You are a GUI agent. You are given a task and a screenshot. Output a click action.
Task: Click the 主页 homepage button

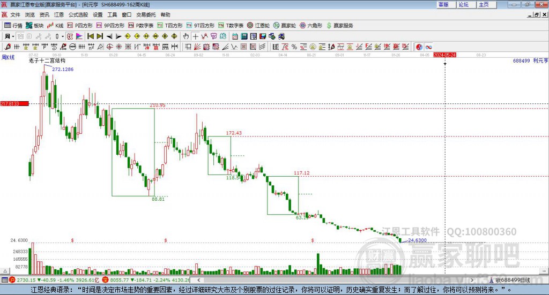pyautogui.click(x=486, y=4)
